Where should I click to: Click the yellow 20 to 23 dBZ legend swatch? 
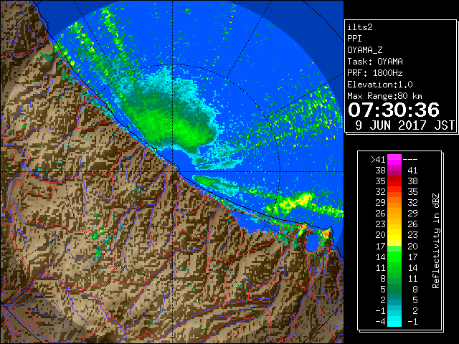pos(394,235)
